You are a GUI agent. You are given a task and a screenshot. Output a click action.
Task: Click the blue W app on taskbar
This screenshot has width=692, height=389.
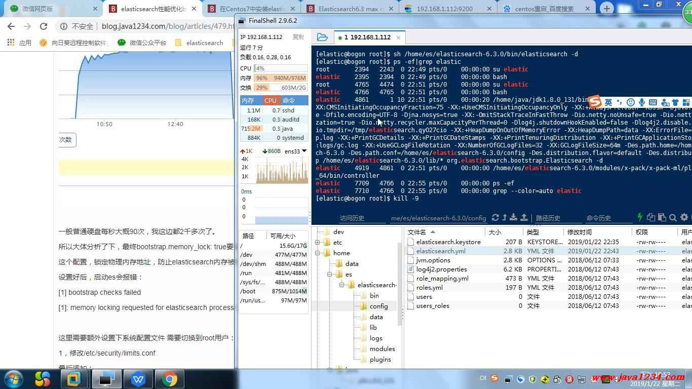coord(138,379)
